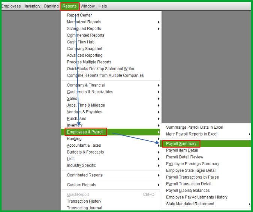253x212 pixels.
Task: Select Inventory in the Reports dropdown
Action: pos(75,125)
